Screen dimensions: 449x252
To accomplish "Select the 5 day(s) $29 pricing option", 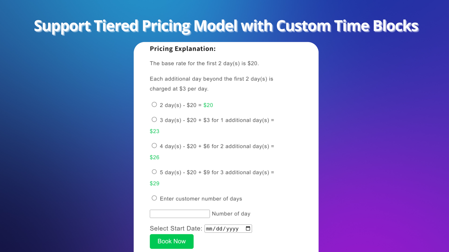I will [x=154, y=172].
